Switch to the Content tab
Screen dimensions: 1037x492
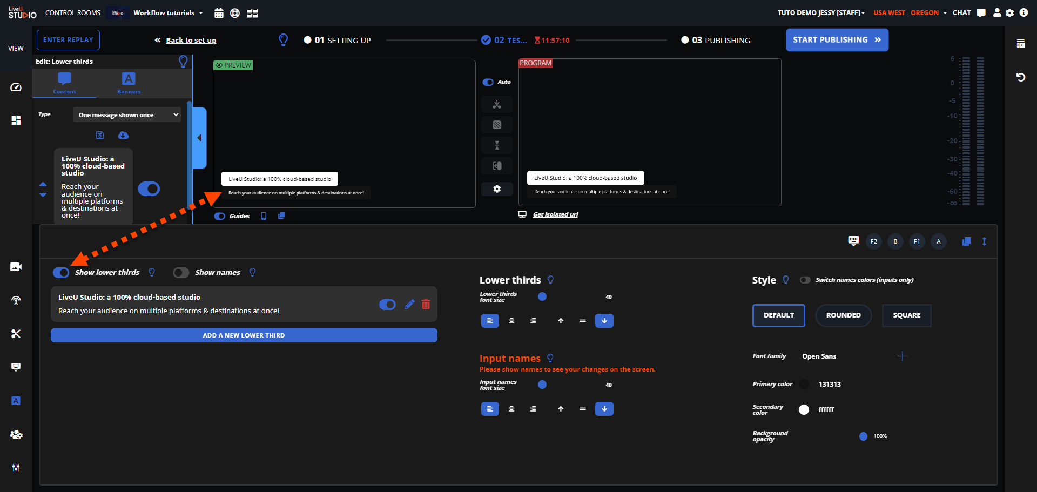[x=64, y=84]
